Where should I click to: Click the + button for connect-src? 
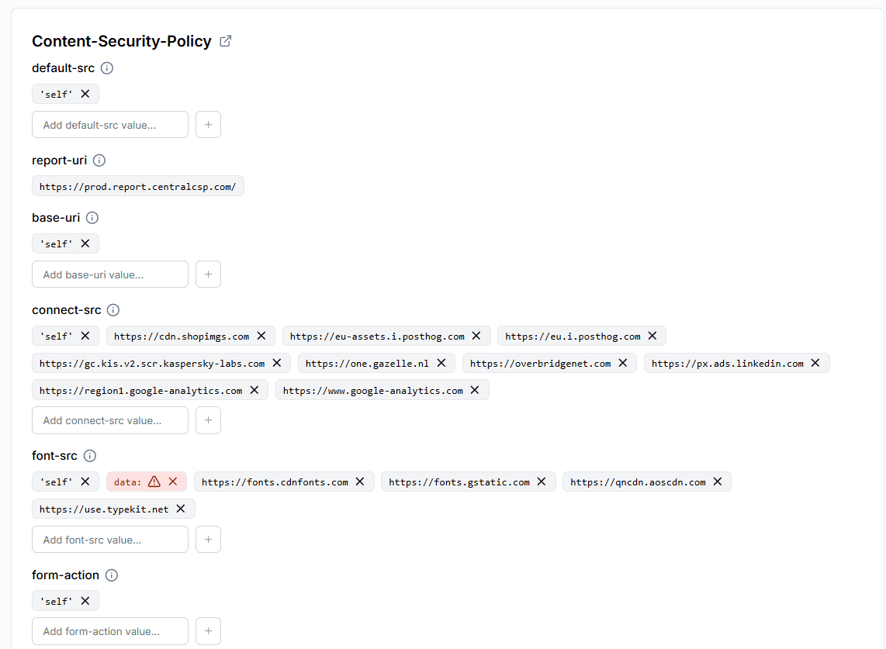point(208,419)
